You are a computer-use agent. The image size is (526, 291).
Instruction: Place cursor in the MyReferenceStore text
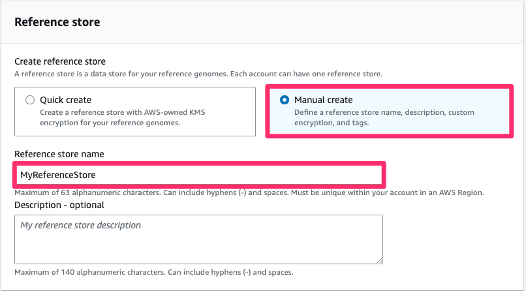[x=58, y=175]
